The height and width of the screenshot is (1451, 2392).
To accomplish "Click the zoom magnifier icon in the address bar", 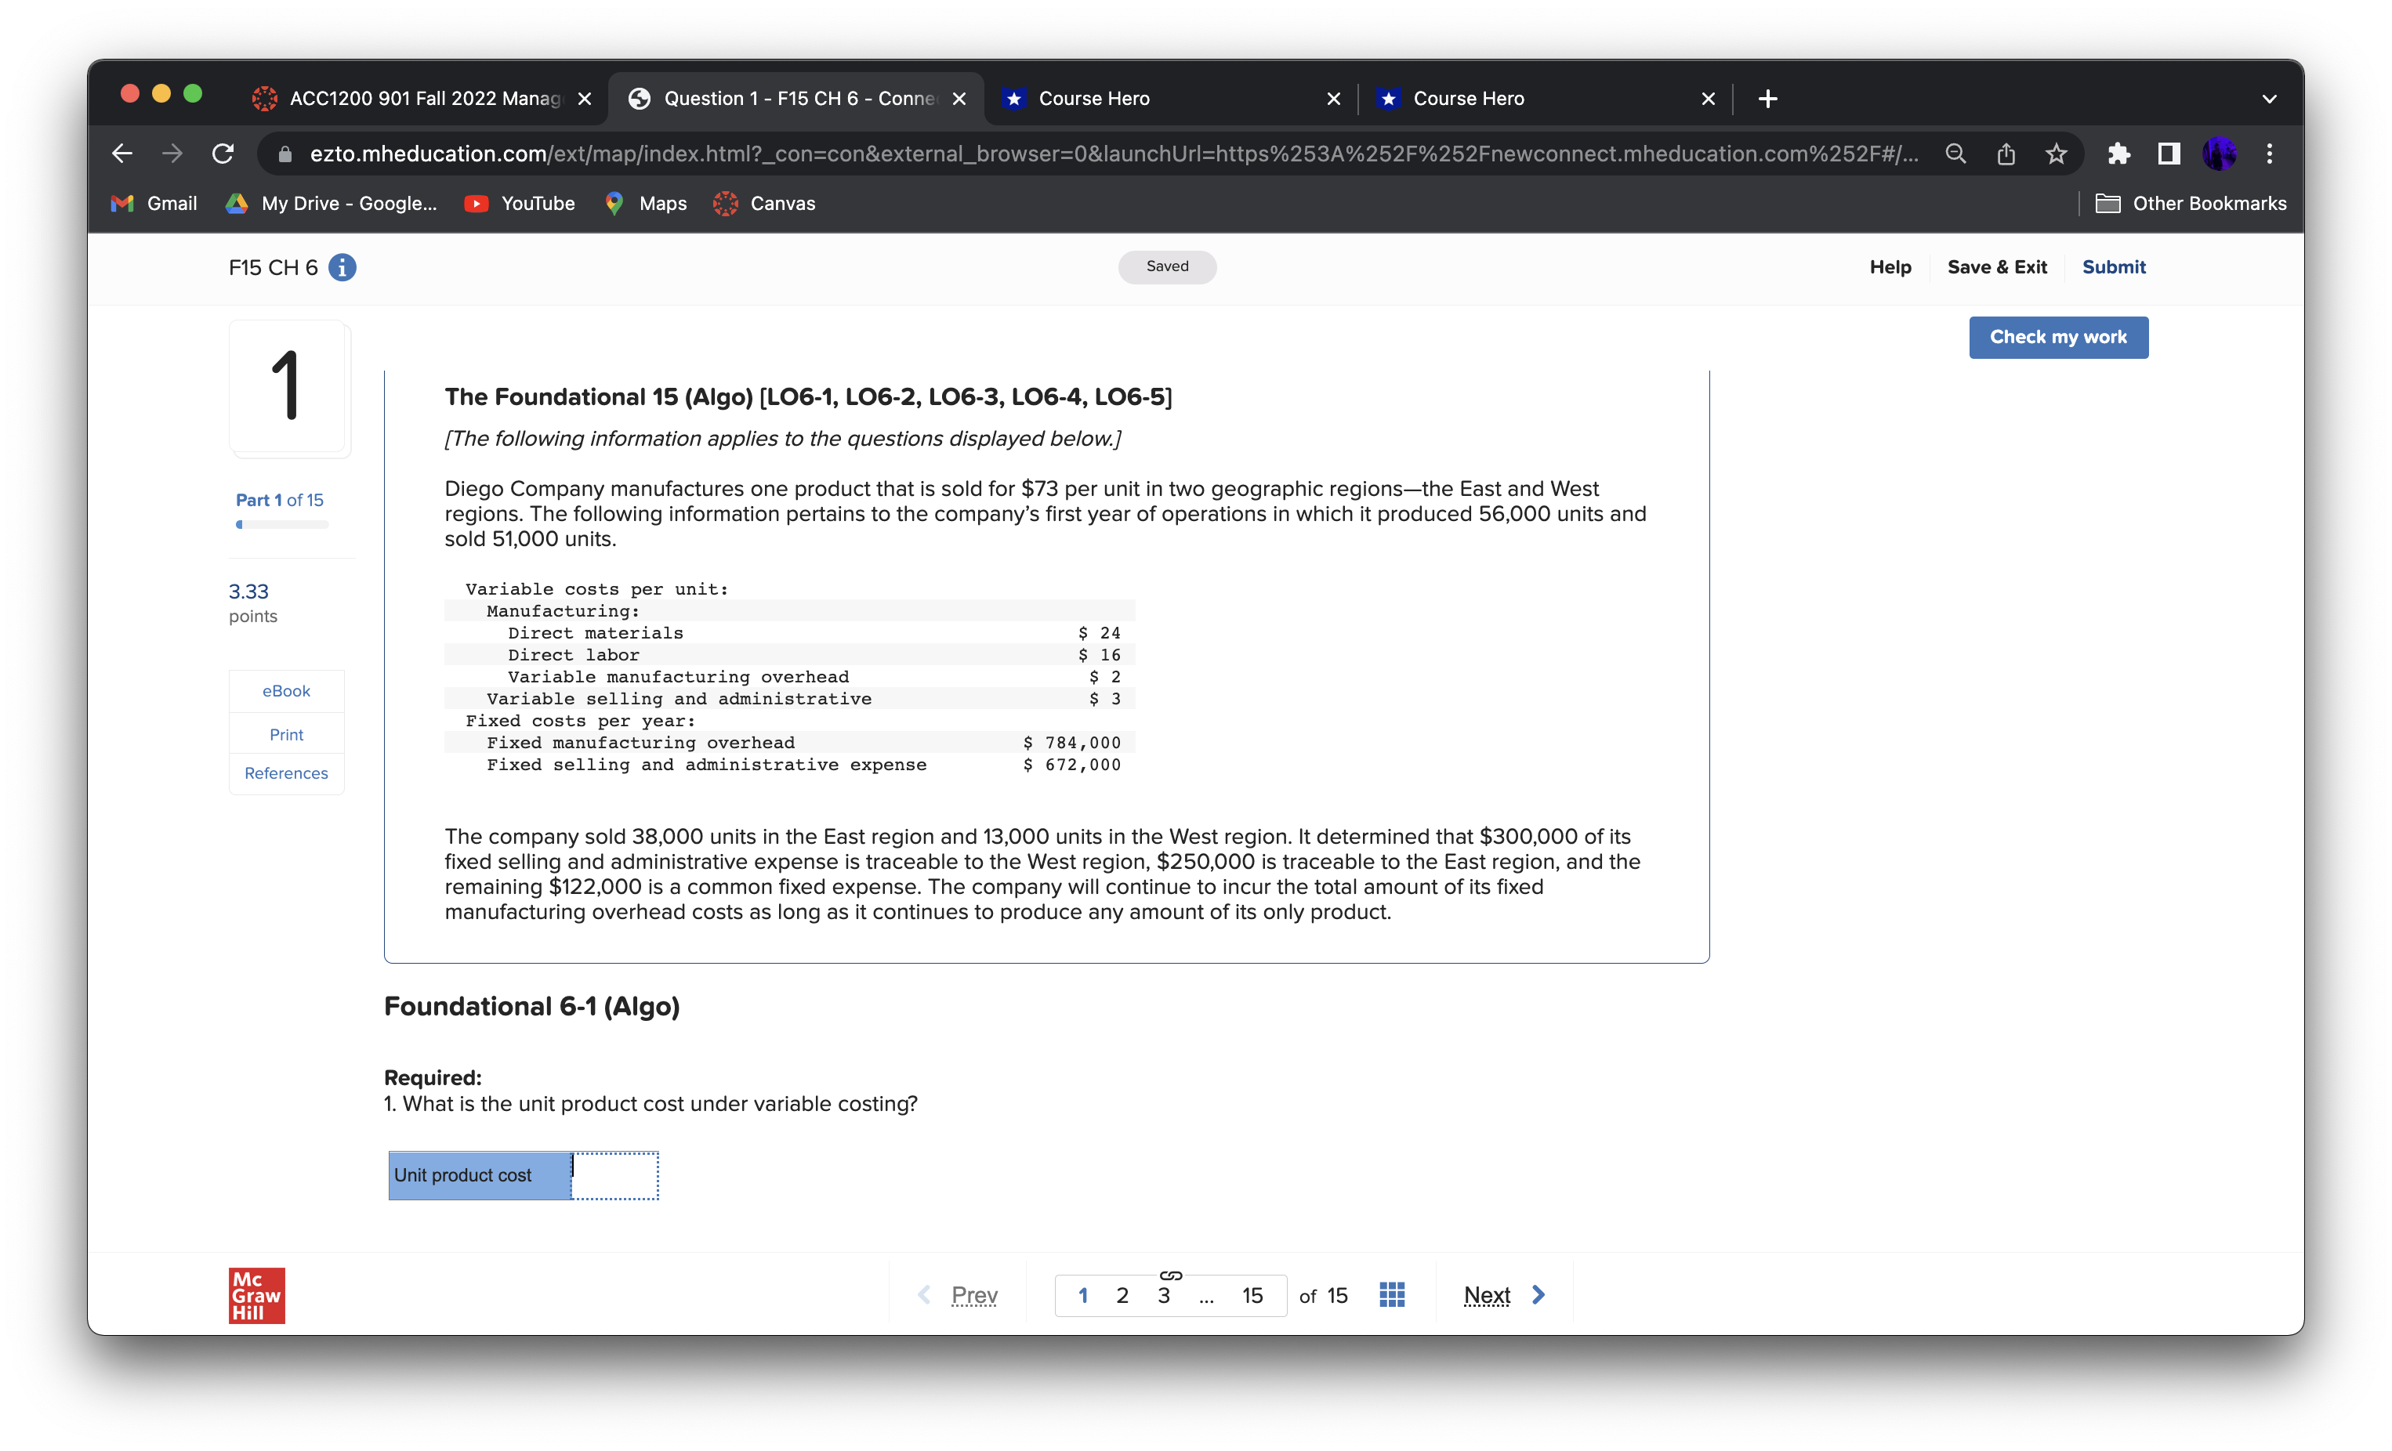I will 1955,154.
